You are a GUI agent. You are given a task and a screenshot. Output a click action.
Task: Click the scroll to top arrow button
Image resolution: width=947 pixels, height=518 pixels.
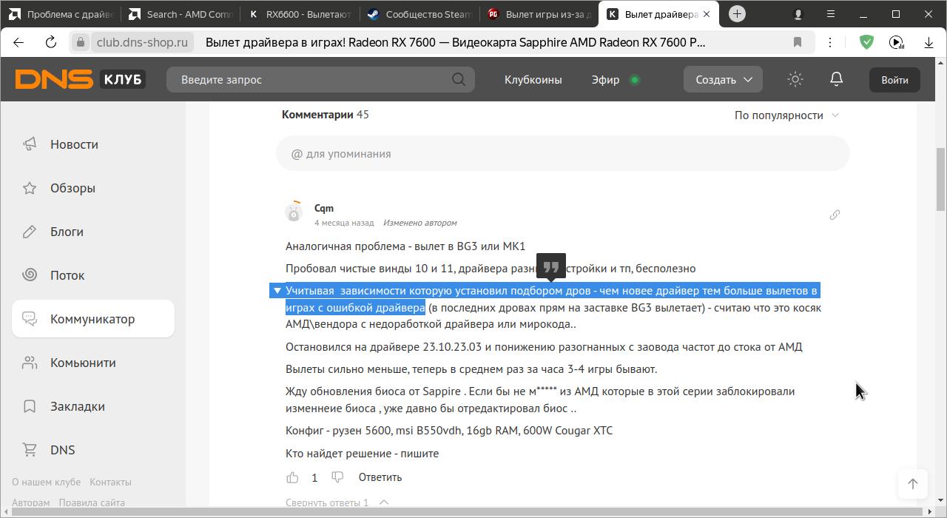tap(913, 483)
